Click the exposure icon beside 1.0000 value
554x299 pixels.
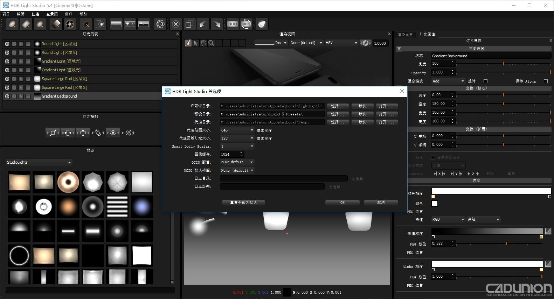click(366, 43)
